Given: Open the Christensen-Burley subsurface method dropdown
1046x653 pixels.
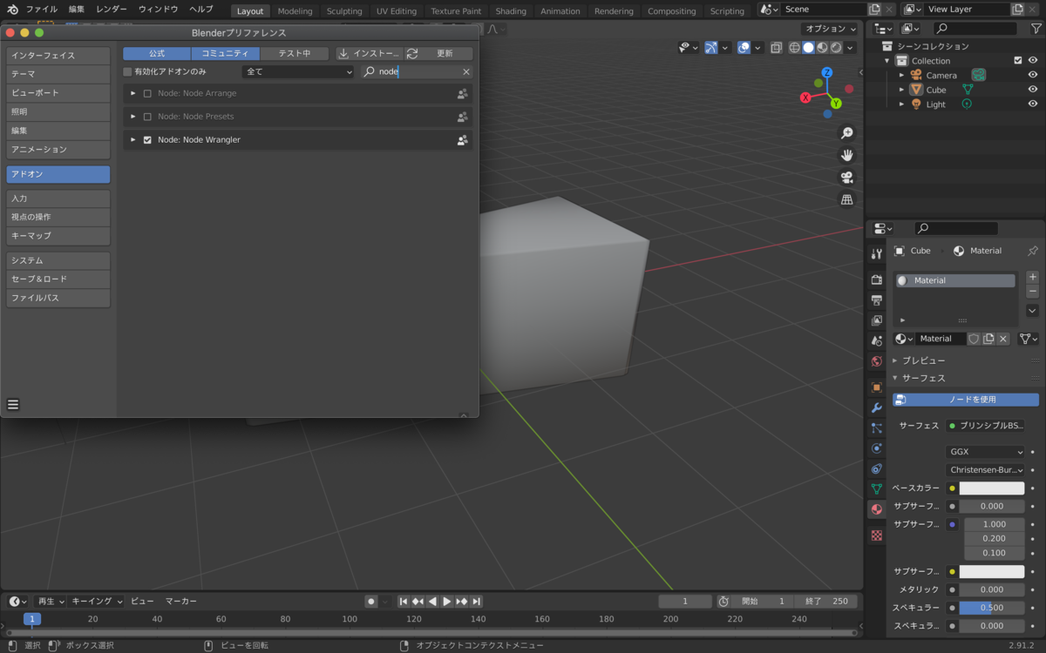Looking at the screenshot, I should point(985,470).
